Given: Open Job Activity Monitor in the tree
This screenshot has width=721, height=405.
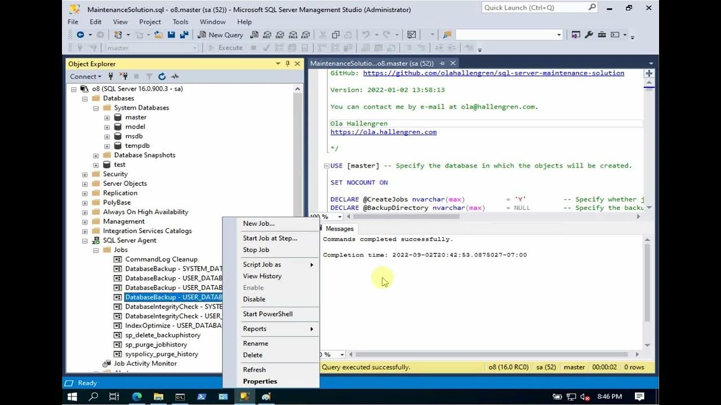Looking at the screenshot, I should point(145,364).
